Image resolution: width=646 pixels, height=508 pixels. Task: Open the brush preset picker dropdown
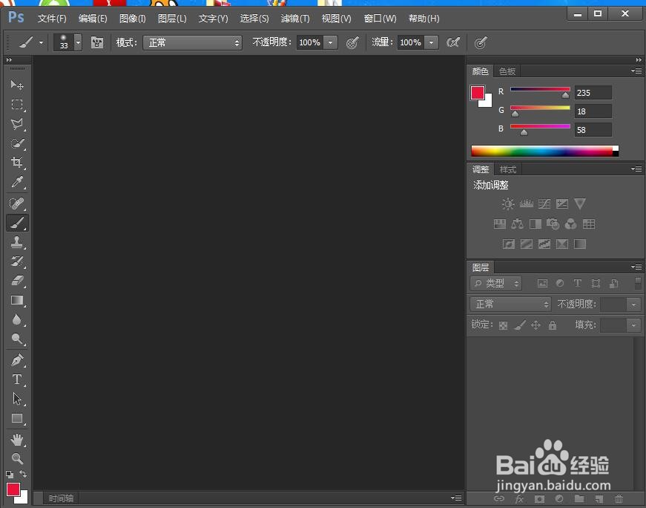[x=78, y=42]
